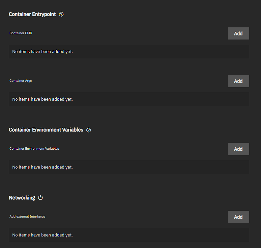Click the bold Container Environment Variables heading
This screenshot has height=248, width=261.
(x=46, y=130)
